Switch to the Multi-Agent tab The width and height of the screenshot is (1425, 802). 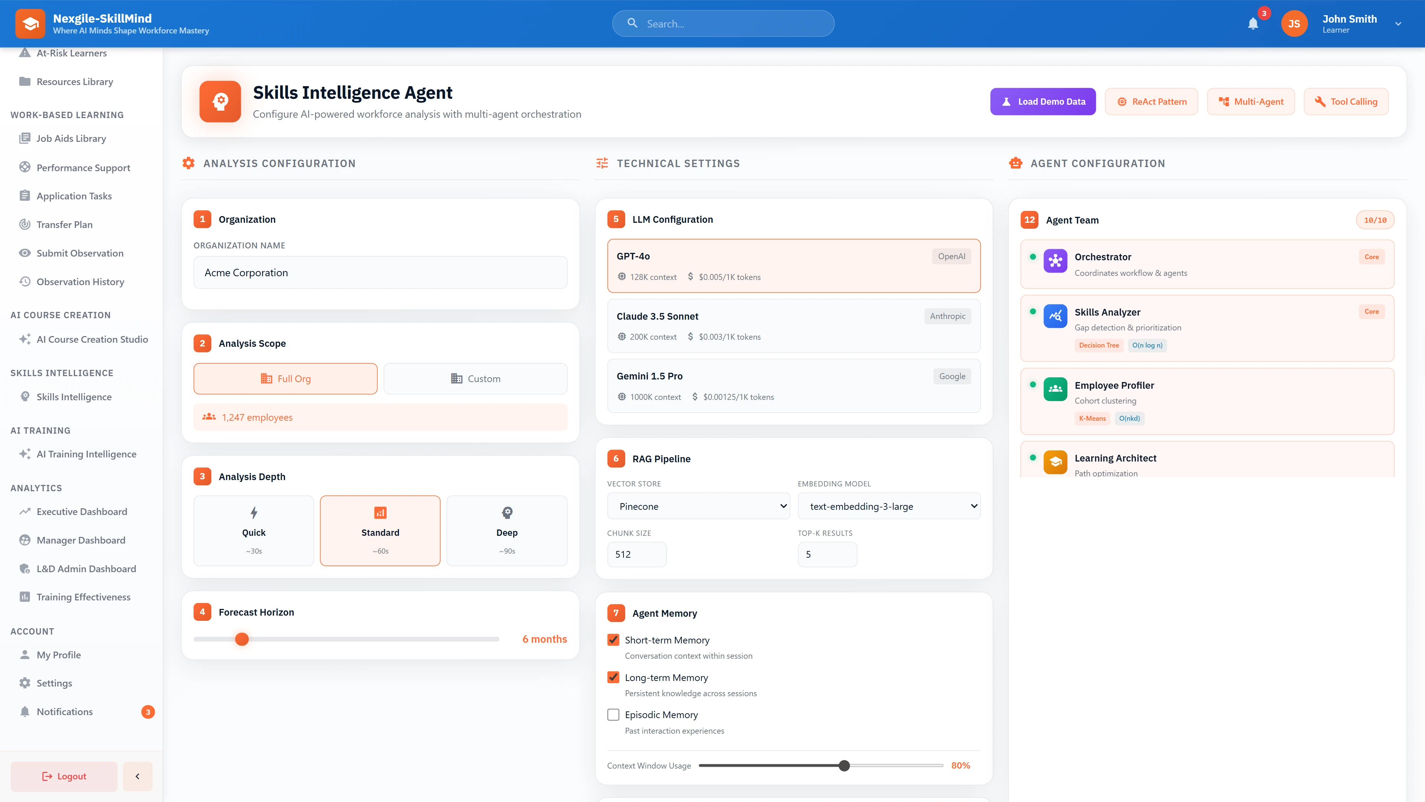click(x=1251, y=101)
